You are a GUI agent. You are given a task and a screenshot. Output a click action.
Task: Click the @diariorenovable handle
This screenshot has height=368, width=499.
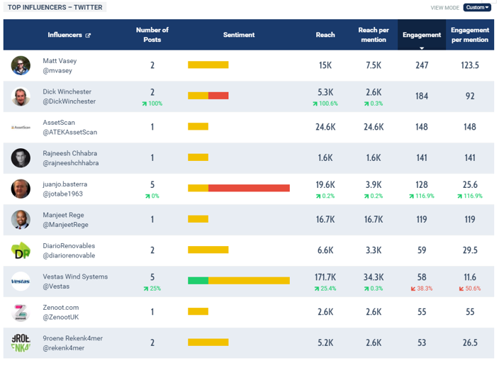[69, 256]
